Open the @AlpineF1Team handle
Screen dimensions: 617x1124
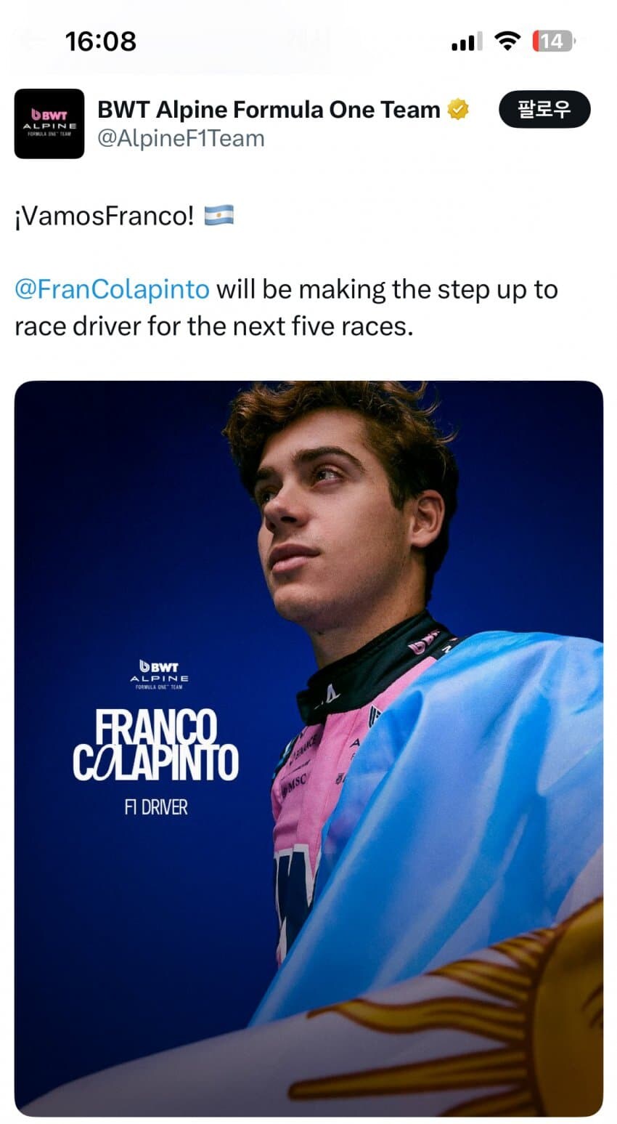point(181,138)
